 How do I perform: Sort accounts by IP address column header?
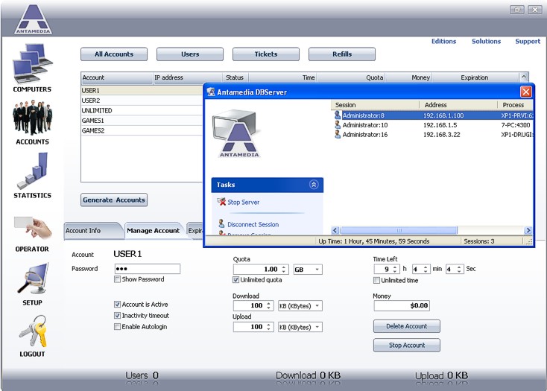[x=187, y=77]
